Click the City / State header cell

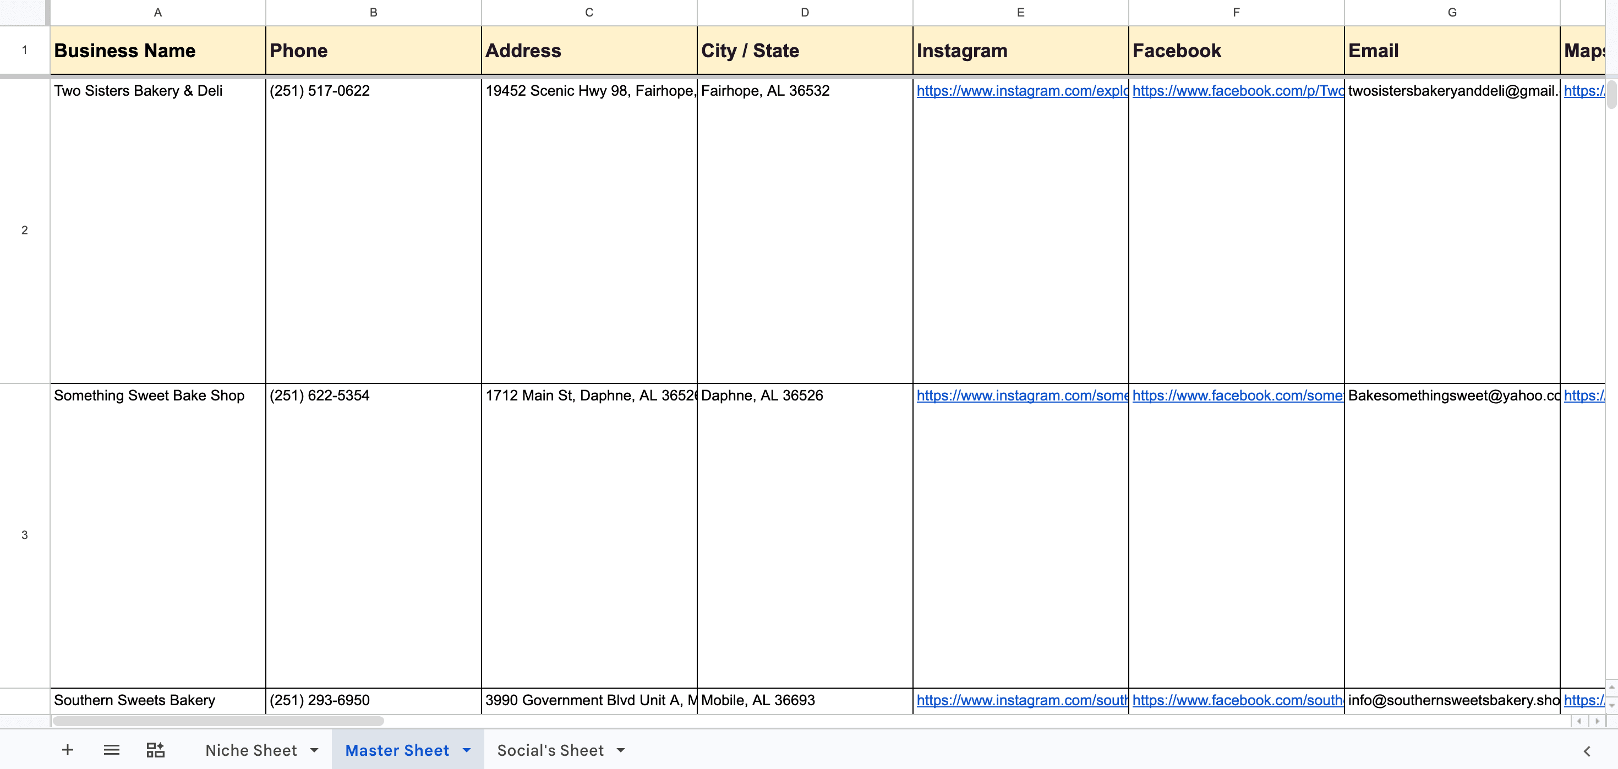click(x=805, y=50)
